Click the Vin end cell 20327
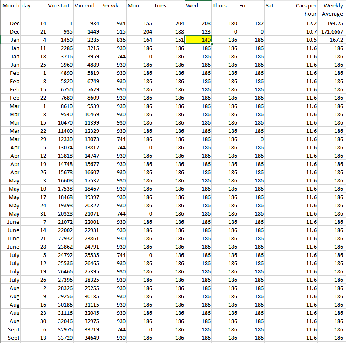The height and width of the screenshot is (343, 346). (86, 206)
